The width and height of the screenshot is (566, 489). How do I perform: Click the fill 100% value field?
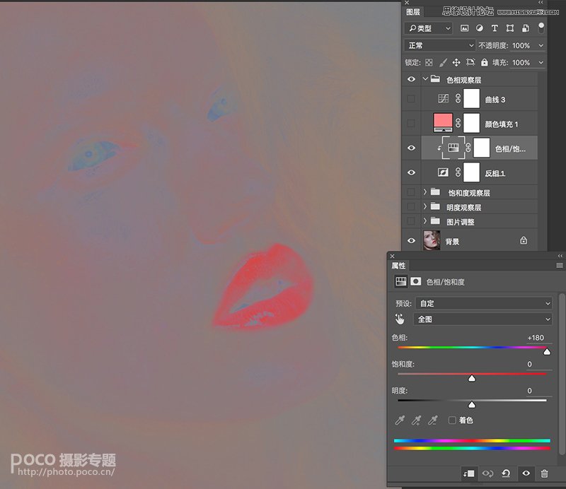pyautogui.click(x=521, y=62)
